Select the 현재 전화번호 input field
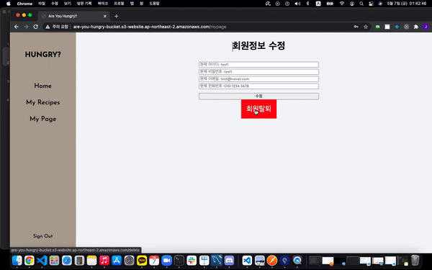This screenshot has height=270, width=432. point(258,86)
